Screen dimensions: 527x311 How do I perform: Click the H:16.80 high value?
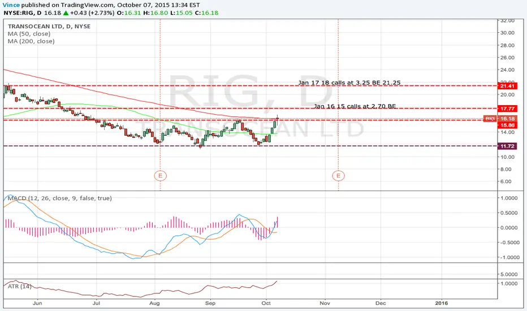[x=155, y=13]
